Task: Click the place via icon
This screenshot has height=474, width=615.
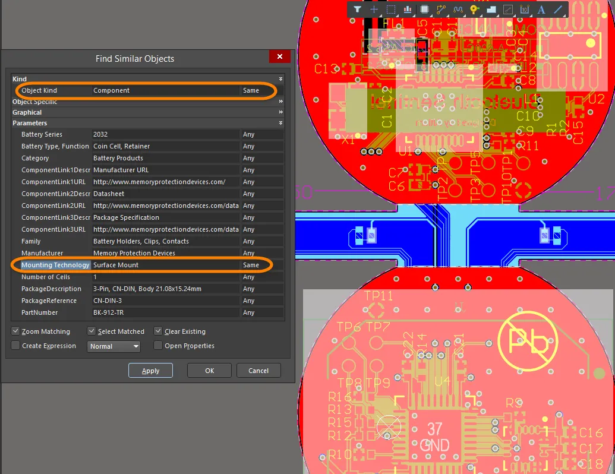Action: [x=474, y=10]
